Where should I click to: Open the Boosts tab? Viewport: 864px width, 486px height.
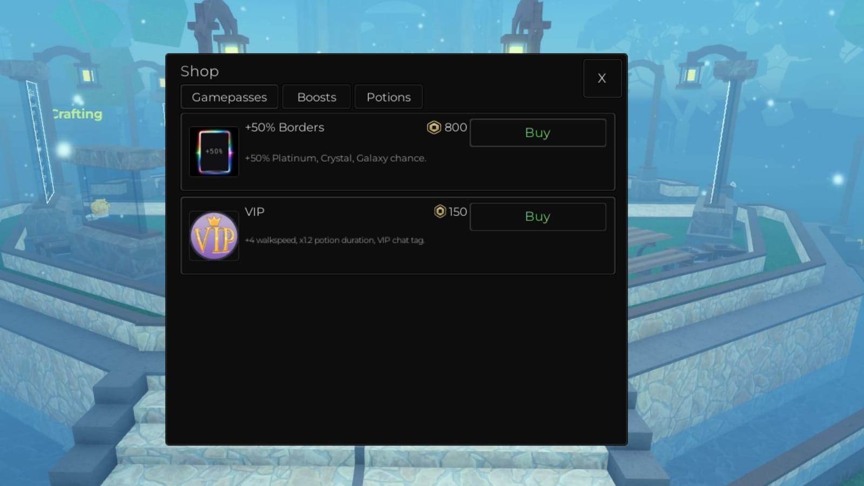point(316,97)
